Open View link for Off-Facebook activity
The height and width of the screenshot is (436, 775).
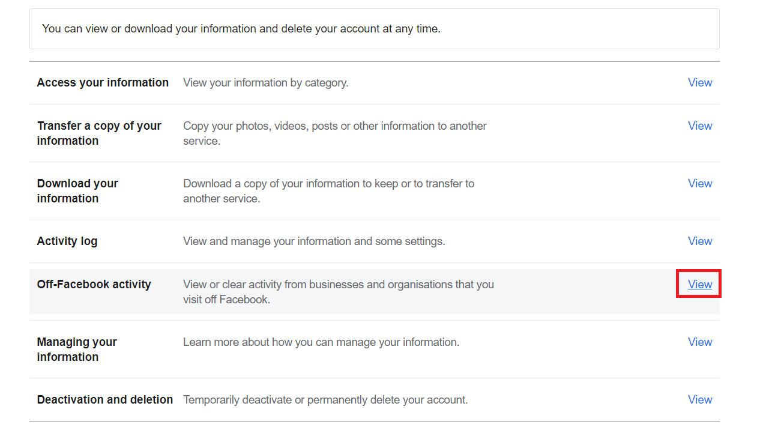[x=700, y=285]
